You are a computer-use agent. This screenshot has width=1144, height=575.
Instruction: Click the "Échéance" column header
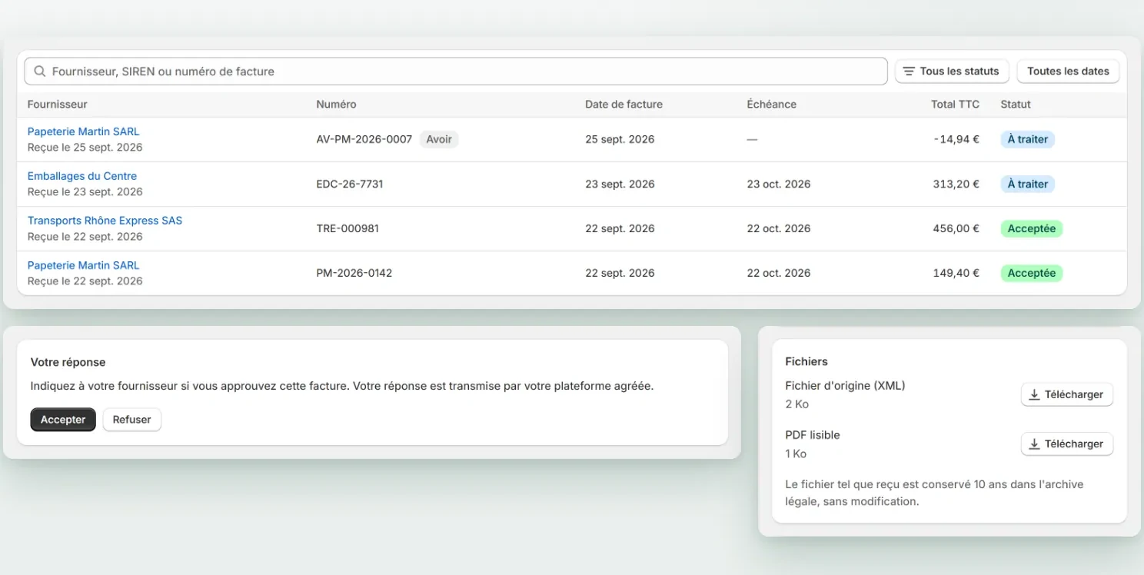pos(772,105)
